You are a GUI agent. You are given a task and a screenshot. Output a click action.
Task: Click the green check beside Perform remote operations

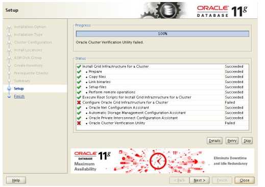(x=79, y=92)
